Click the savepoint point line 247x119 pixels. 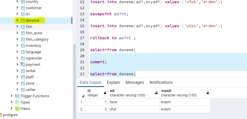click(x=109, y=14)
